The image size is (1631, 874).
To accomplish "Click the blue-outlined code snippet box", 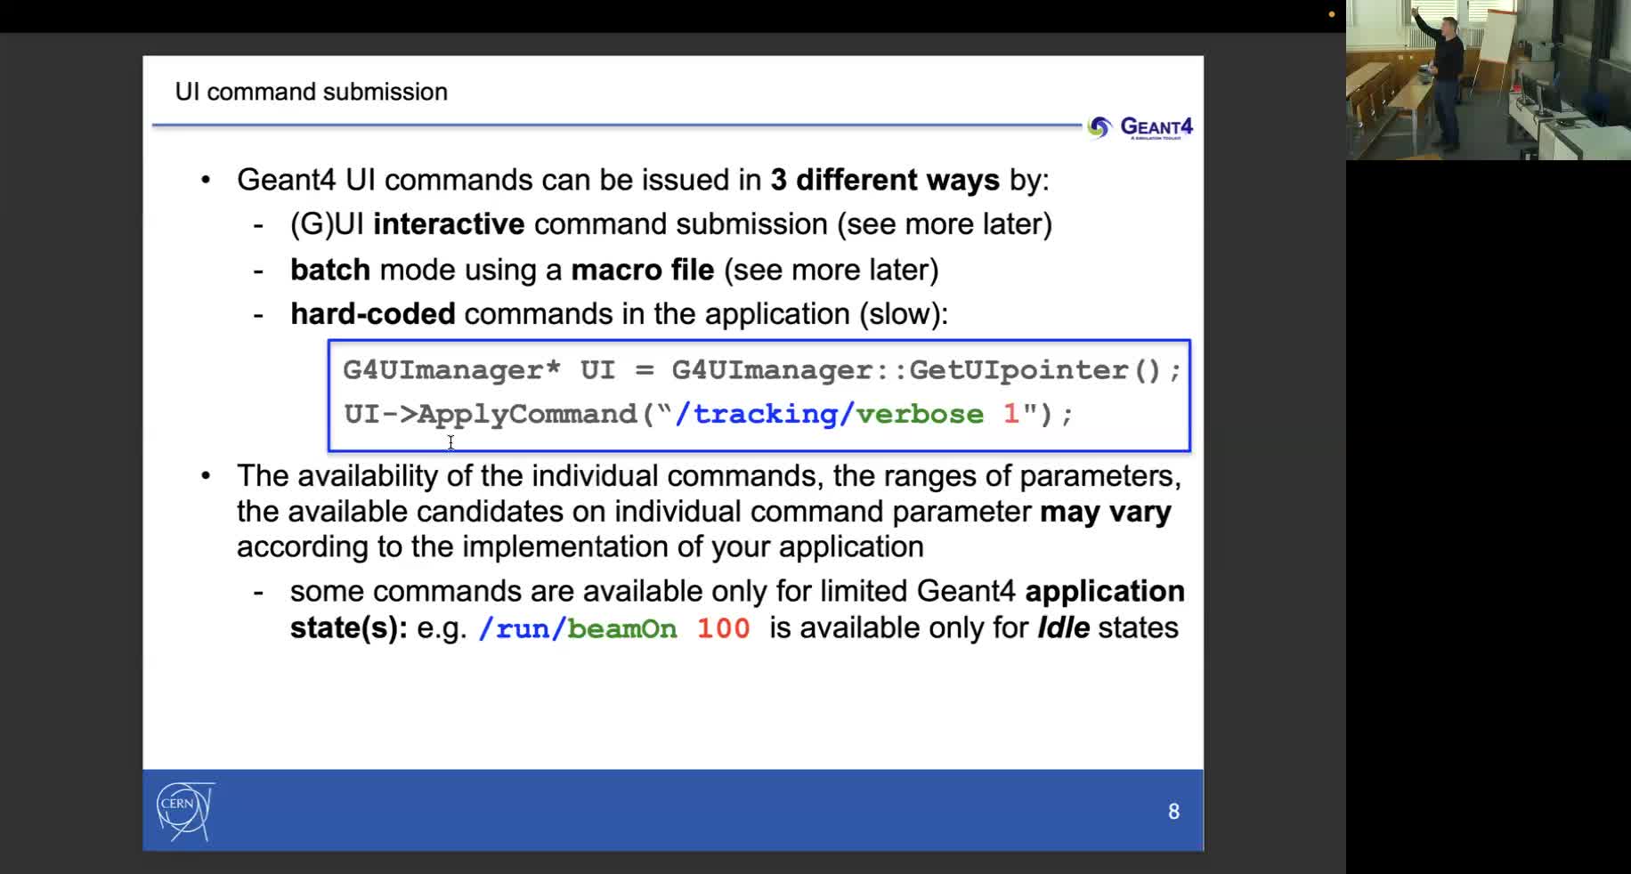I will (x=759, y=395).
